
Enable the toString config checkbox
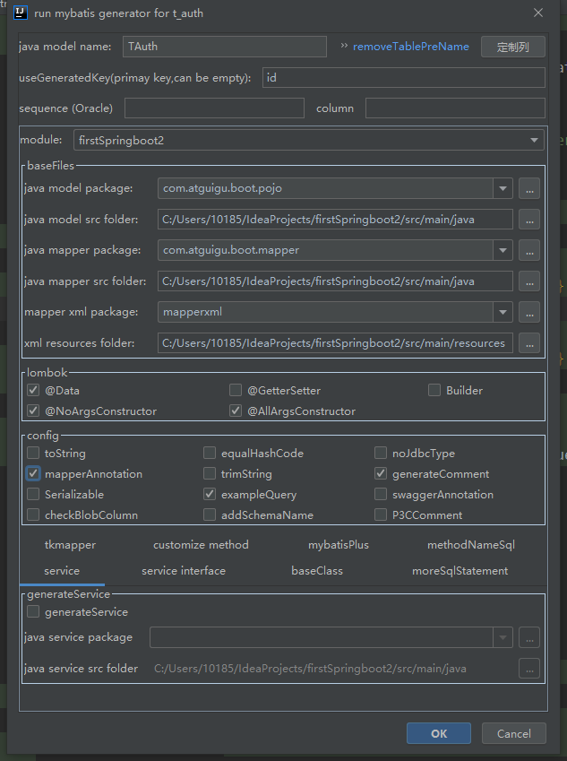(33, 454)
